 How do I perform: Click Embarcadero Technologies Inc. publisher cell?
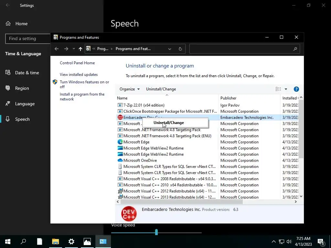click(247, 117)
